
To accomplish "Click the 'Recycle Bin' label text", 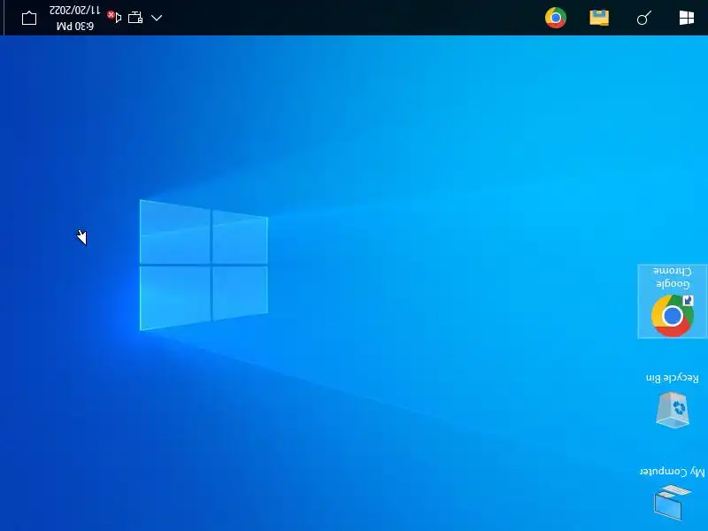I will click(x=673, y=379).
